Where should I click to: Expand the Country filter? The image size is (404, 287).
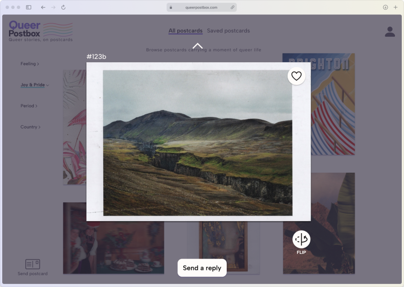coord(31,127)
